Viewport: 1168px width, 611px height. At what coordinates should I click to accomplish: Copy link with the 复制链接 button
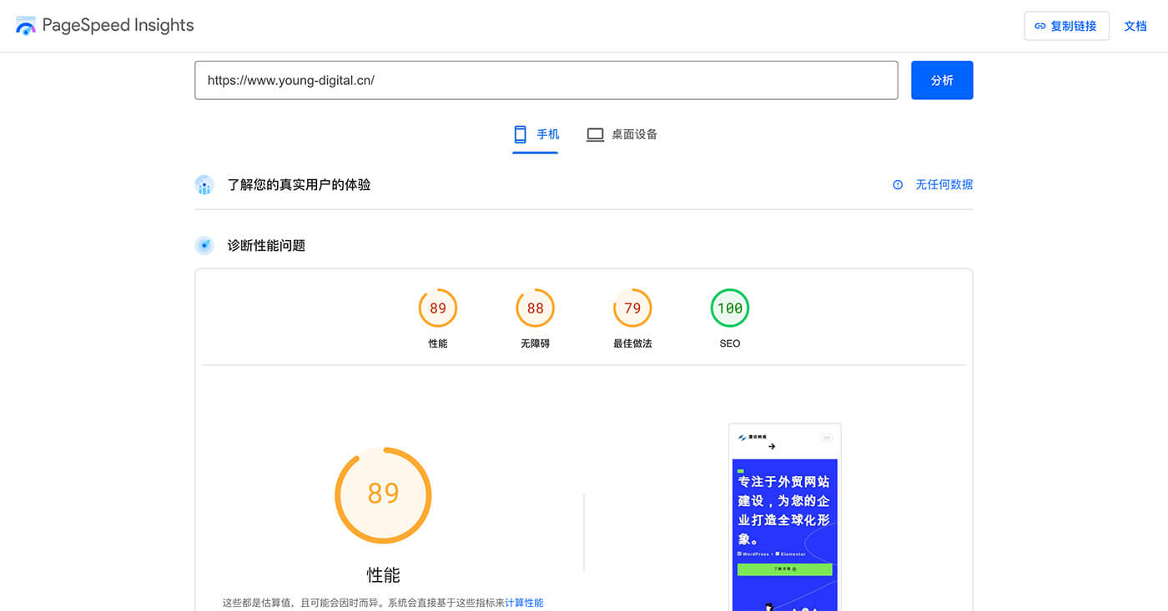(x=1066, y=26)
